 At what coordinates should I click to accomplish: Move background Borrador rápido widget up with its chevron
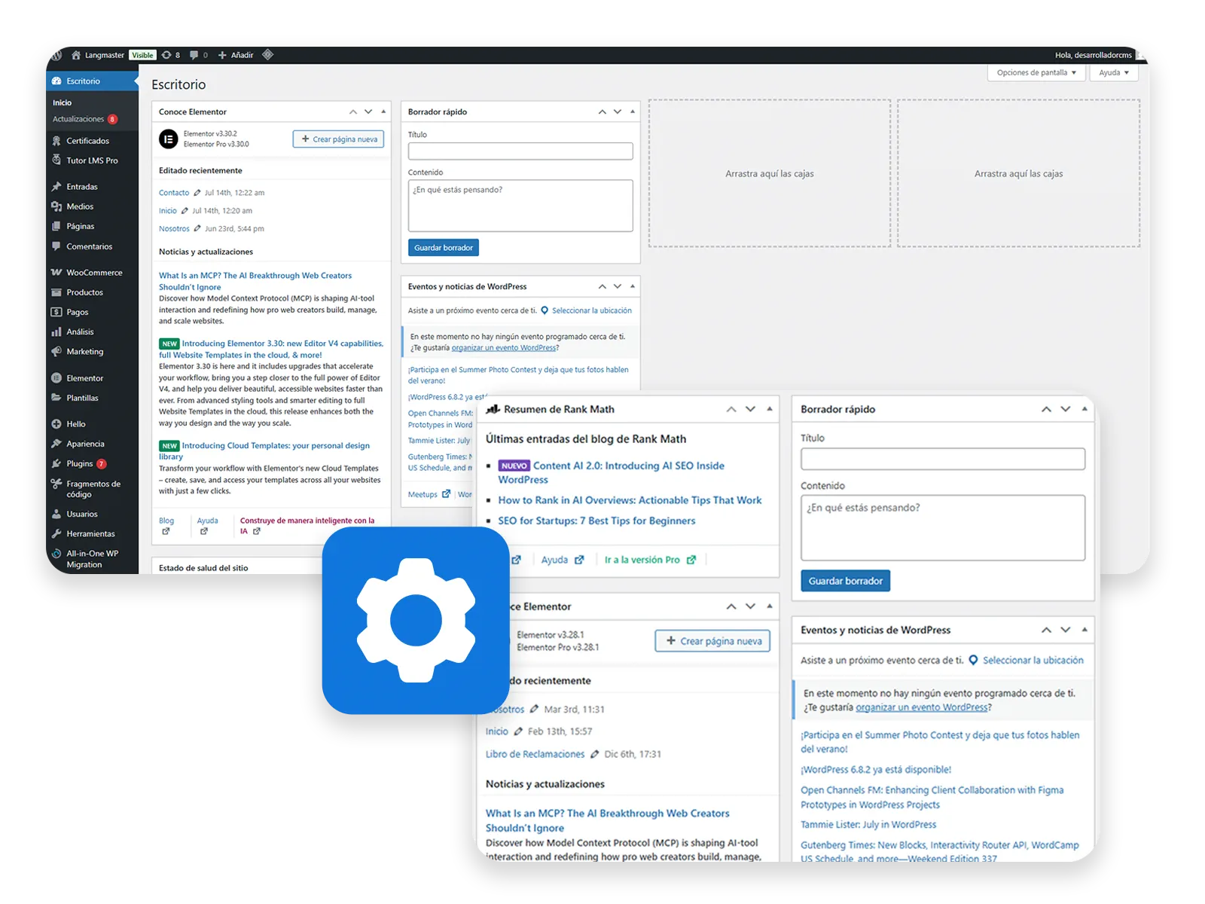click(x=602, y=111)
